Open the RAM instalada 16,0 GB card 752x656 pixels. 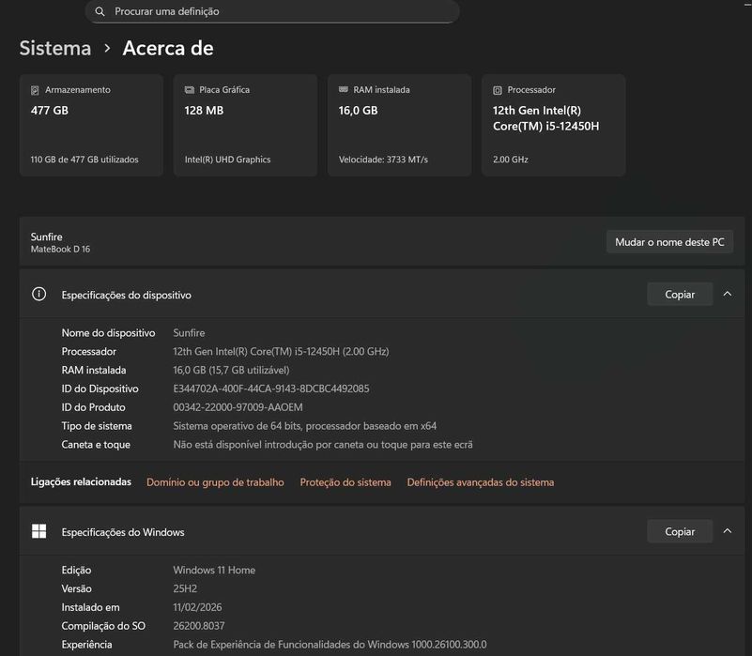pos(400,125)
